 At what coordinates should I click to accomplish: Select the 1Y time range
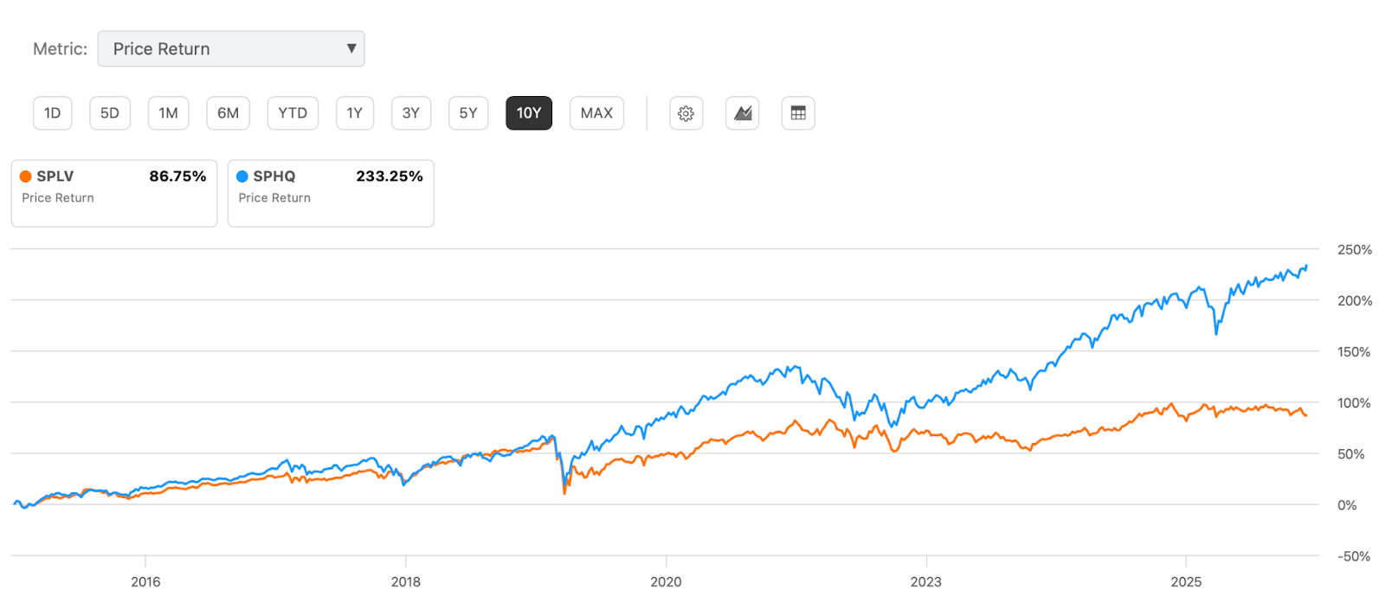click(355, 113)
